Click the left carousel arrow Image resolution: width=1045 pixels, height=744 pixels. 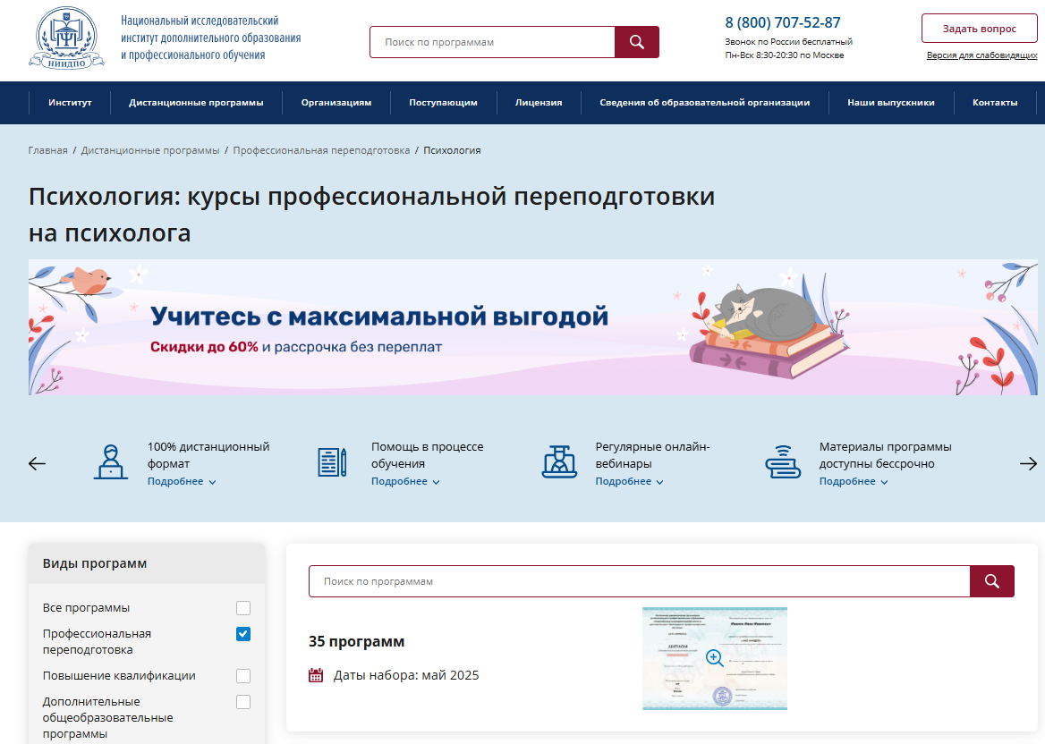coord(38,463)
